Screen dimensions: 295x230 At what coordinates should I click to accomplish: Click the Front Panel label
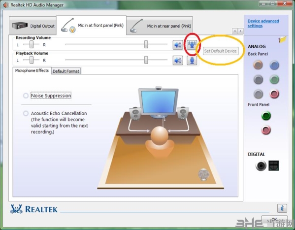[259, 104]
